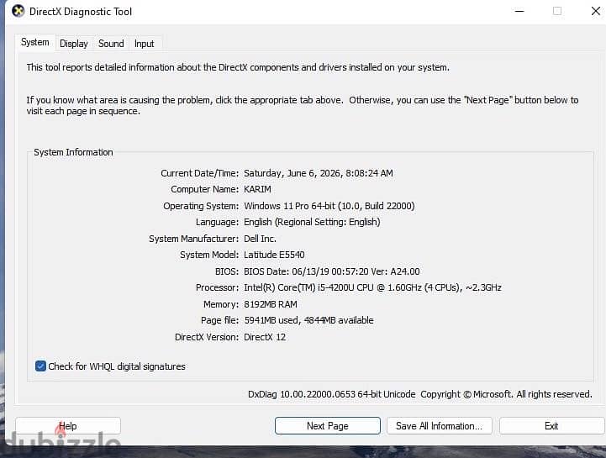Click the DirectX Diagnostic Tool title icon
This screenshot has width=606, height=458.
[18, 11]
